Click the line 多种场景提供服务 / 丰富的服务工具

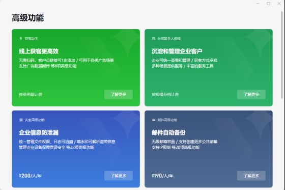183,66
